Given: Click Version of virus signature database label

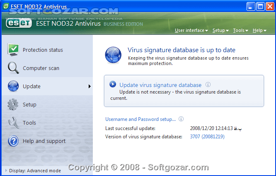Looking at the screenshot, I should (144, 137).
